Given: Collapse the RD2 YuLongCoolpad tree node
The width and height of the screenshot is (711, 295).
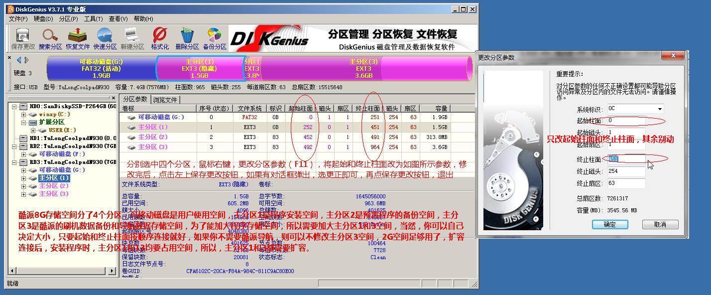Looking at the screenshot, I should coord(14,146).
